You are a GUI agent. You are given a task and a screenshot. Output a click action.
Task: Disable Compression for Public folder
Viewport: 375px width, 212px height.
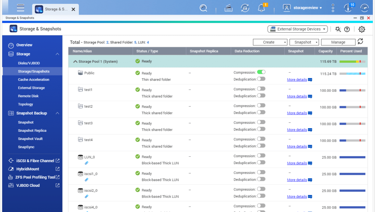click(x=261, y=72)
